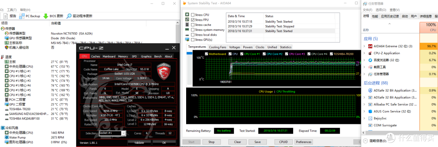Click the icon beside Stress CPU
Image resolution: width=438 pixels, height=147 pixels.
(187, 15)
